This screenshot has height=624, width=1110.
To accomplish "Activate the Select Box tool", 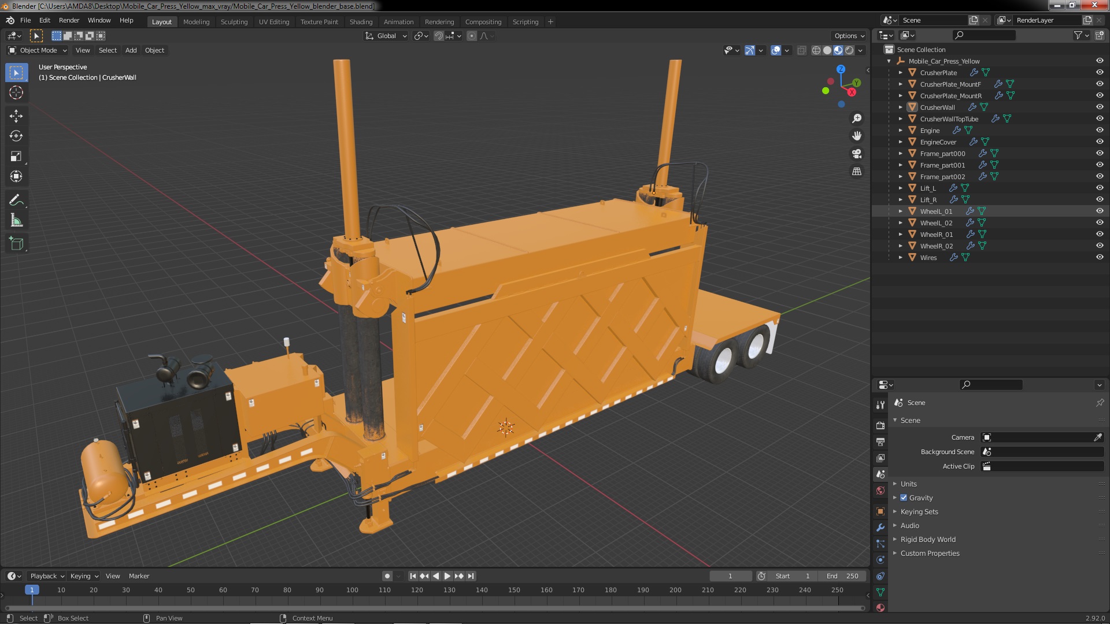I will coord(16,73).
